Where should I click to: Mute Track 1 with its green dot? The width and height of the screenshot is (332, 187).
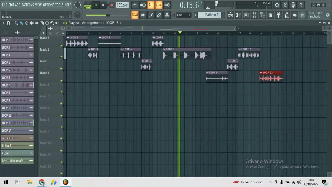61,45
